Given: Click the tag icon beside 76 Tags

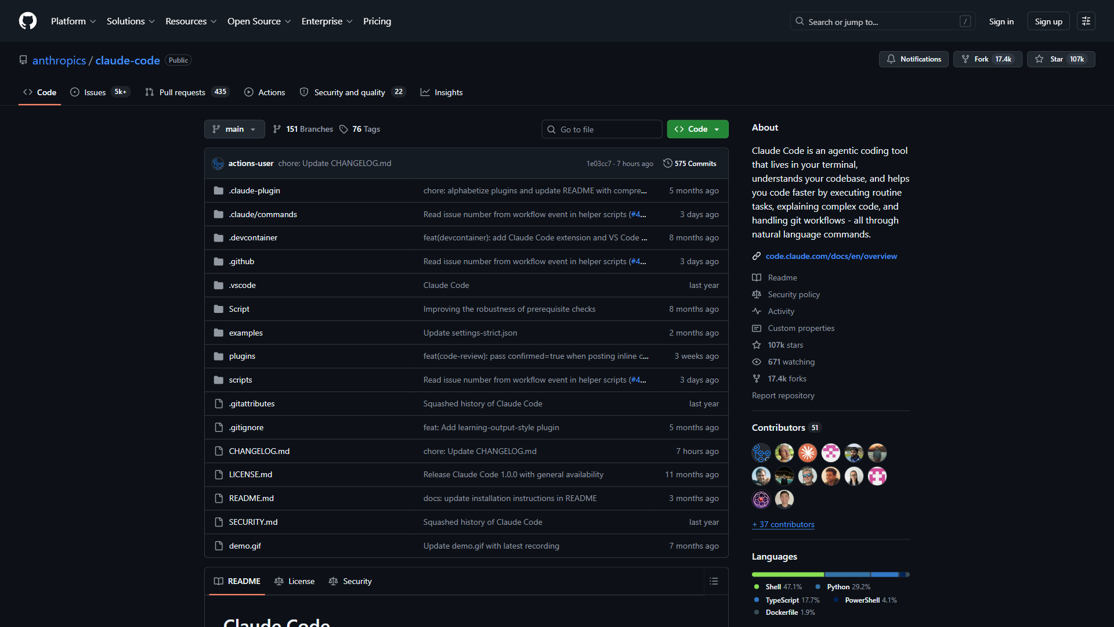Looking at the screenshot, I should tap(343, 129).
